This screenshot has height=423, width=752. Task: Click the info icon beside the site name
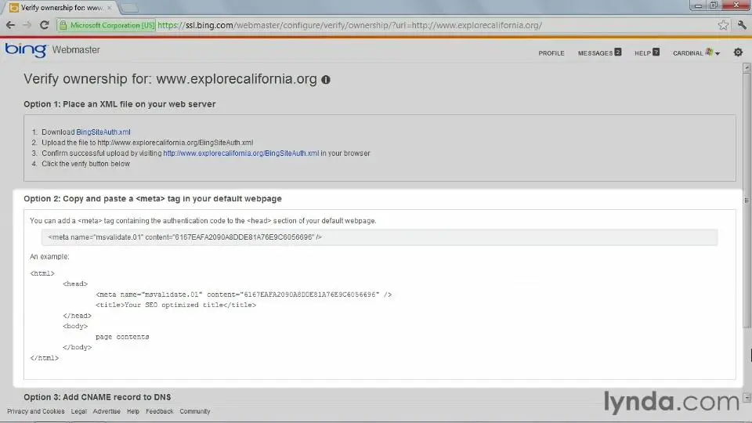click(326, 80)
